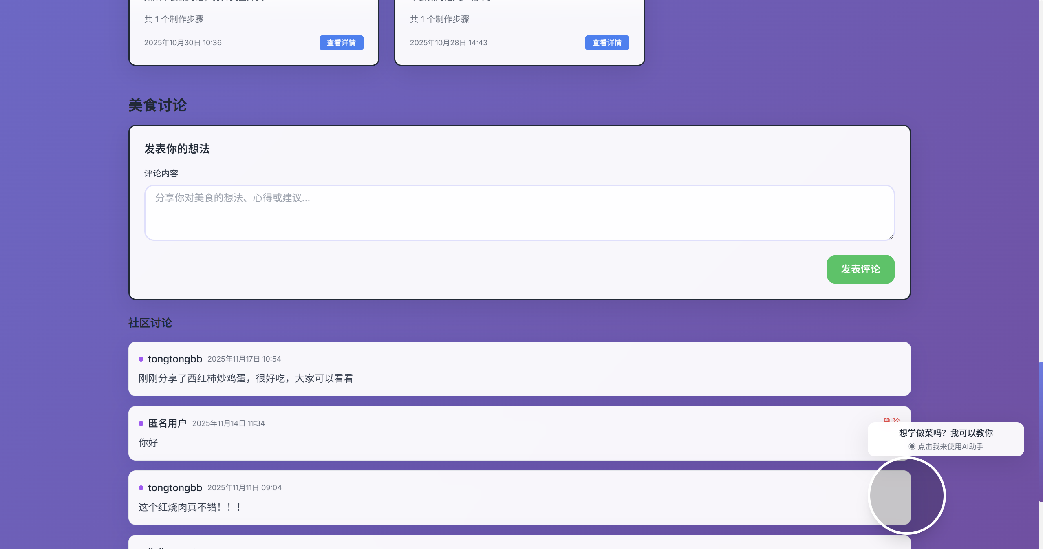Click the purple dot beside tongtongbb's first comment
The width and height of the screenshot is (1043, 549).
[141, 359]
